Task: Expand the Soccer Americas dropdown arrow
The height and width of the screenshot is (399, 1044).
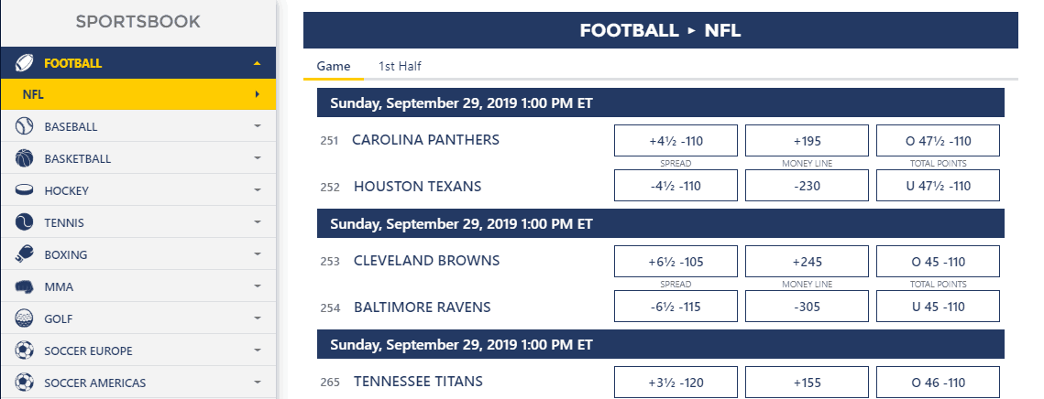Action: click(x=257, y=383)
